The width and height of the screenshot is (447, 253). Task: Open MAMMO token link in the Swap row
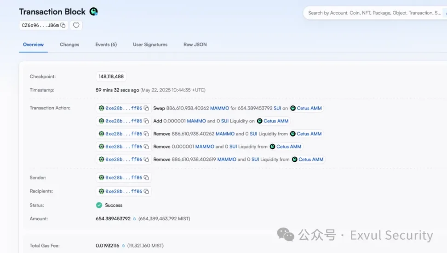(x=219, y=108)
